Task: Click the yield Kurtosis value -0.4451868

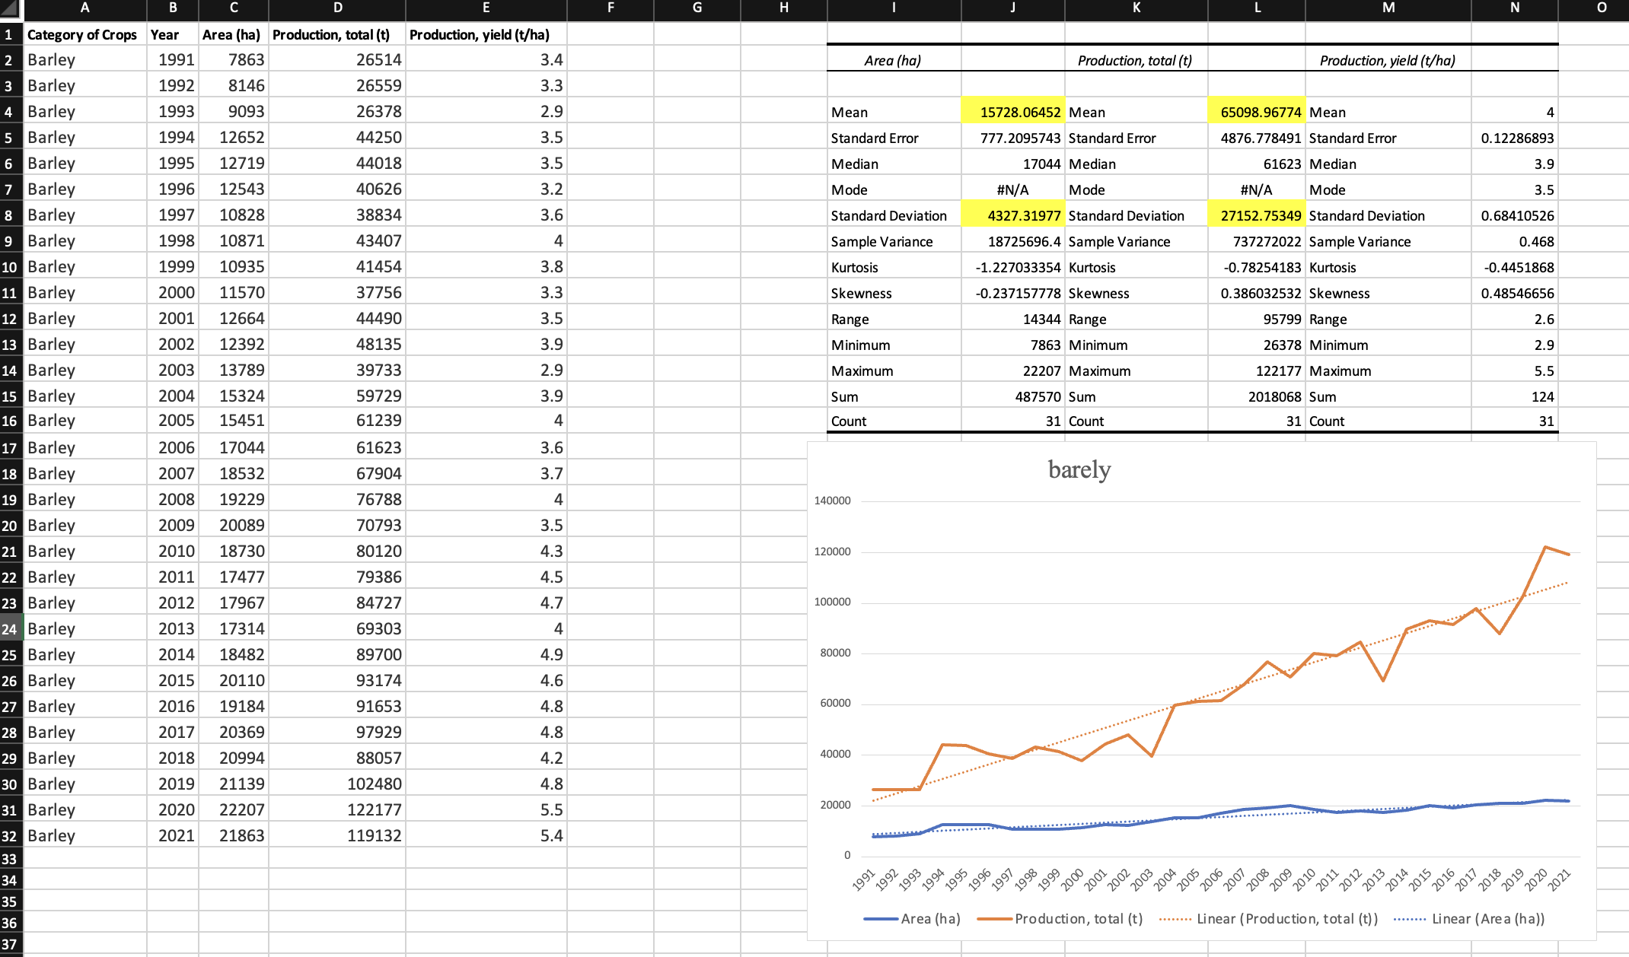Action: (x=1515, y=268)
